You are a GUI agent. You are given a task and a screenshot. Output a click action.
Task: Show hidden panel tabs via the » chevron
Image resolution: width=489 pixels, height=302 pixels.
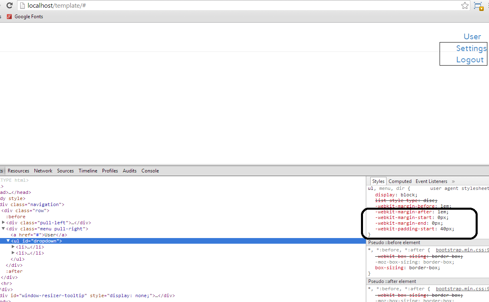point(453,181)
